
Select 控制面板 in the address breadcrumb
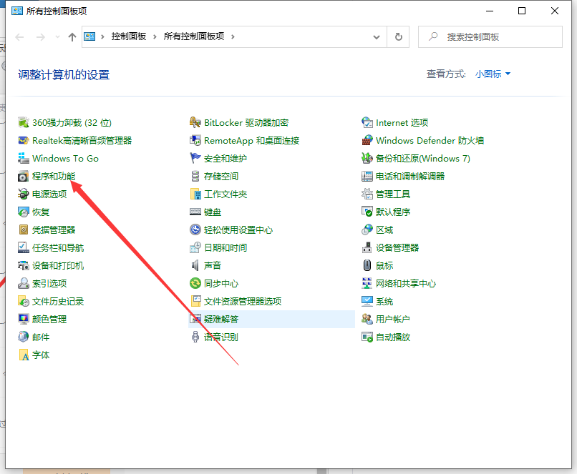pyautogui.click(x=129, y=36)
